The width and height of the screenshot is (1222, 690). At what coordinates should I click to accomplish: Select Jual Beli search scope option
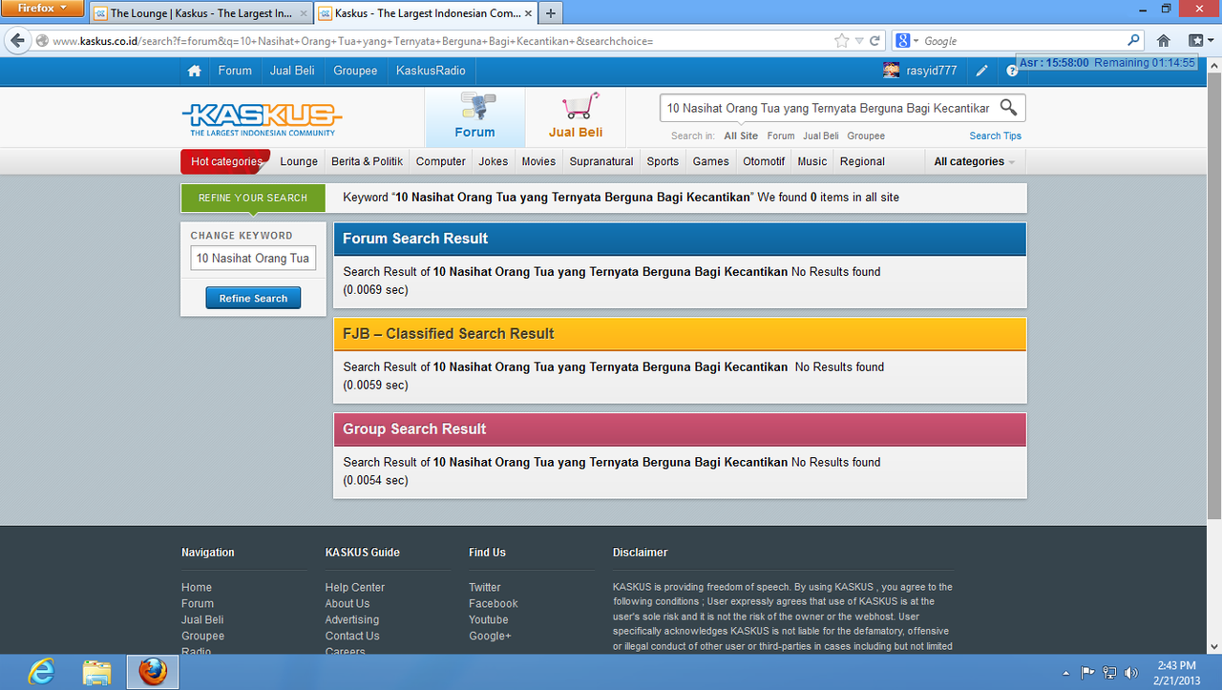(x=821, y=136)
